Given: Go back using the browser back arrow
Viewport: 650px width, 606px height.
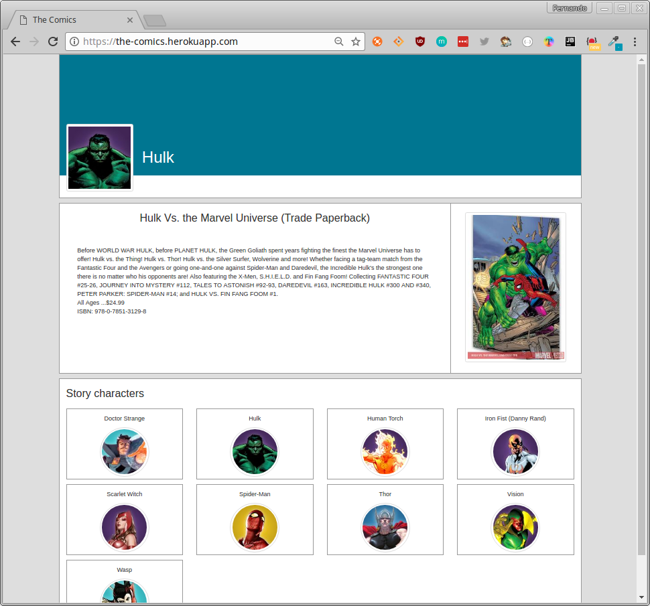Looking at the screenshot, I should [x=15, y=42].
